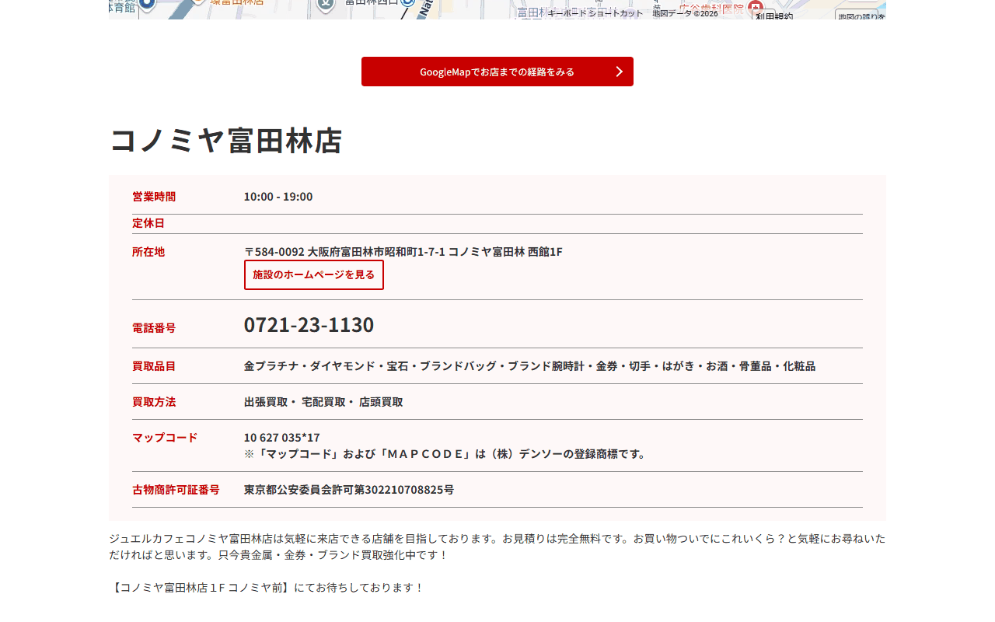The image size is (995, 622).
Task: Click the chevron arrow on red route button
Action: [620, 72]
